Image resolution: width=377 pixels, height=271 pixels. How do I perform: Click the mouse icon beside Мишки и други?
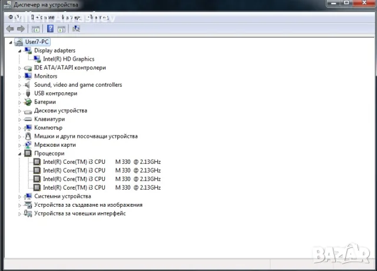28,136
